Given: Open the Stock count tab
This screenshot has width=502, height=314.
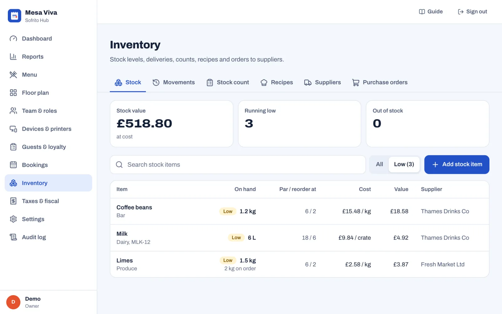Looking at the screenshot, I should [228, 82].
